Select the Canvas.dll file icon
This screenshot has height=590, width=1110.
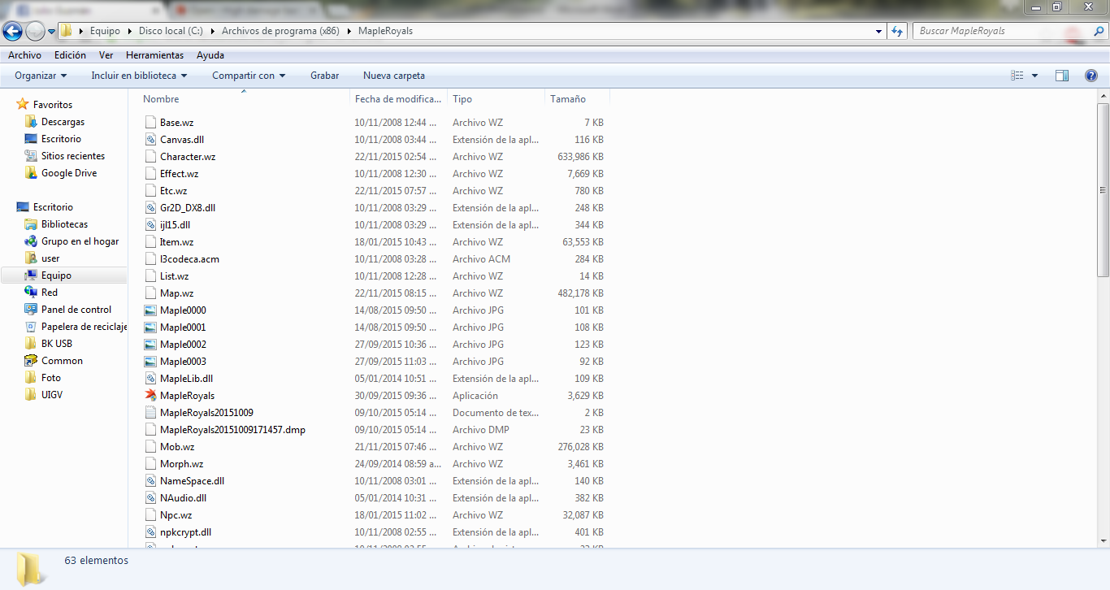150,140
